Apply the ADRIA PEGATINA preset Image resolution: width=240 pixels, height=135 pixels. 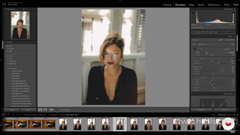(x=17, y=71)
